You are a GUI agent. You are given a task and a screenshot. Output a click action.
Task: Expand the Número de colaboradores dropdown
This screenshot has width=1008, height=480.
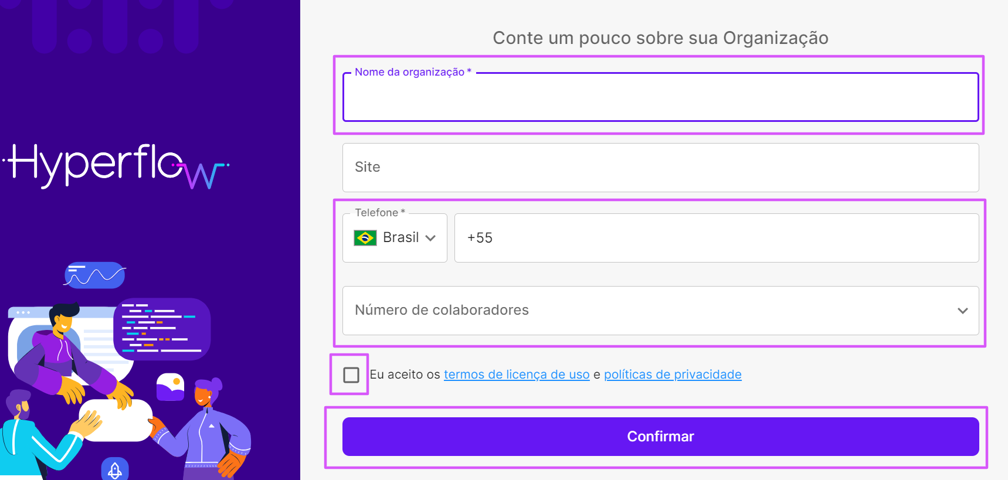661,311
